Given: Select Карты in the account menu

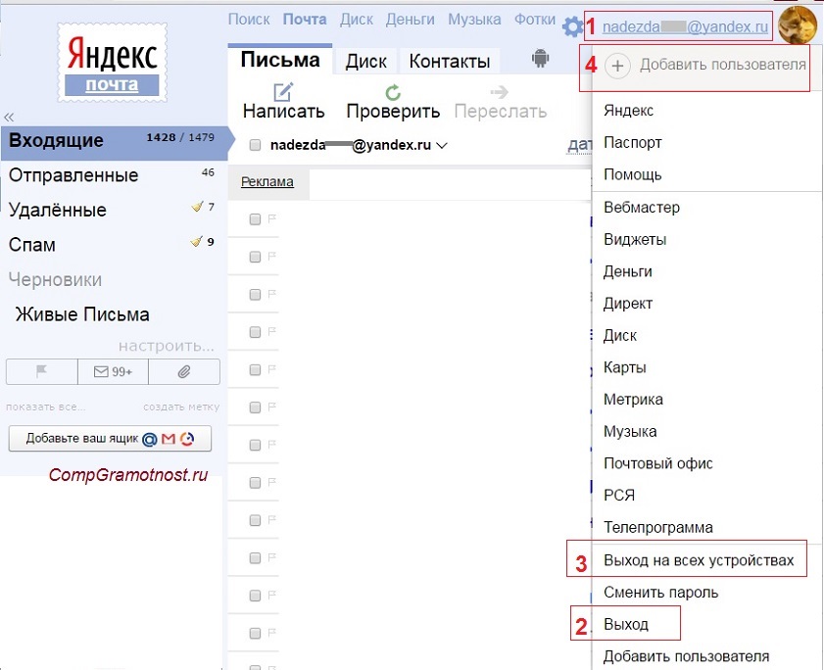Looking at the screenshot, I should [x=625, y=368].
